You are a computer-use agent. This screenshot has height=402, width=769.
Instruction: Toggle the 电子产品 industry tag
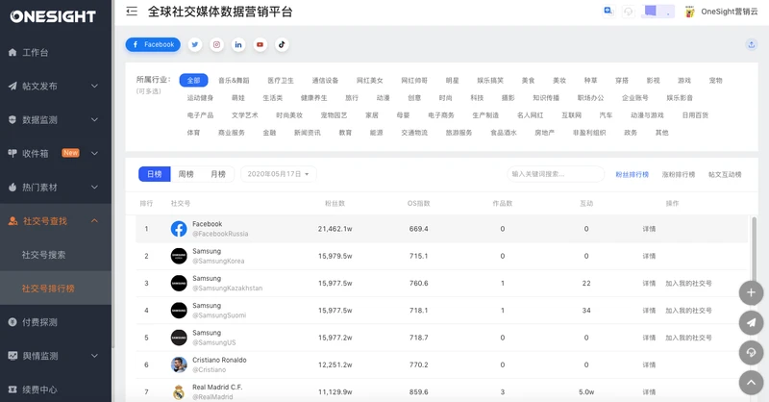200,115
